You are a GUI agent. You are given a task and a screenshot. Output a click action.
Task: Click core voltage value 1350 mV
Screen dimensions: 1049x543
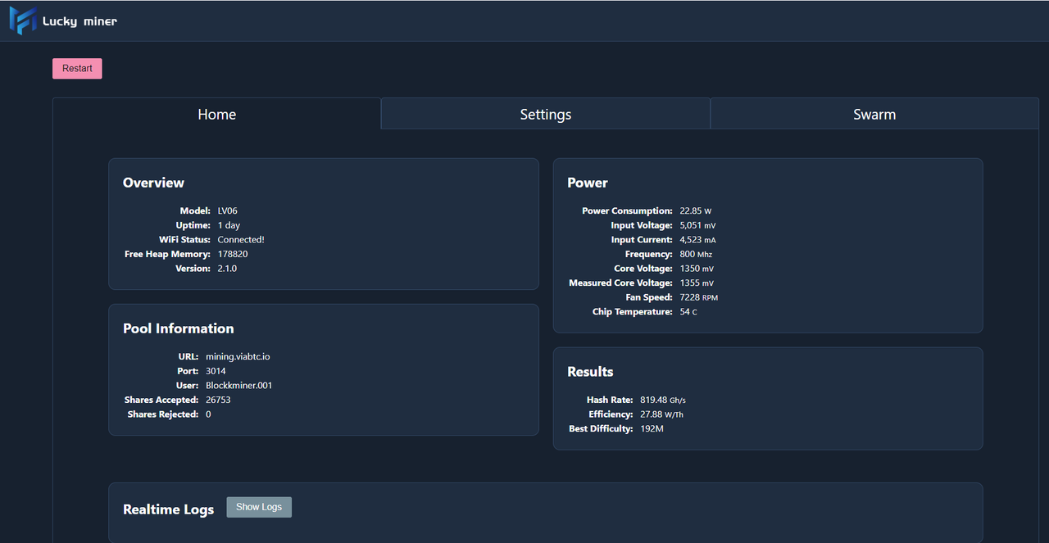(697, 269)
